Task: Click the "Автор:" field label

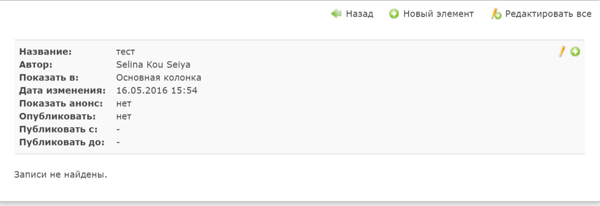Action: click(x=36, y=65)
